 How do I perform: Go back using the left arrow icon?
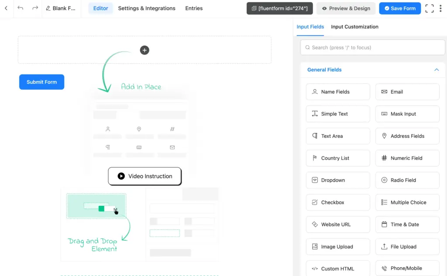pyautogui.click(x=6, y=8)
